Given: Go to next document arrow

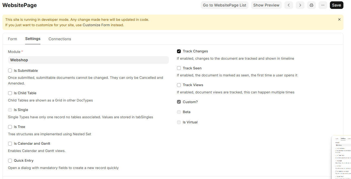Looking at the screenshot, I should click(300, 5).
